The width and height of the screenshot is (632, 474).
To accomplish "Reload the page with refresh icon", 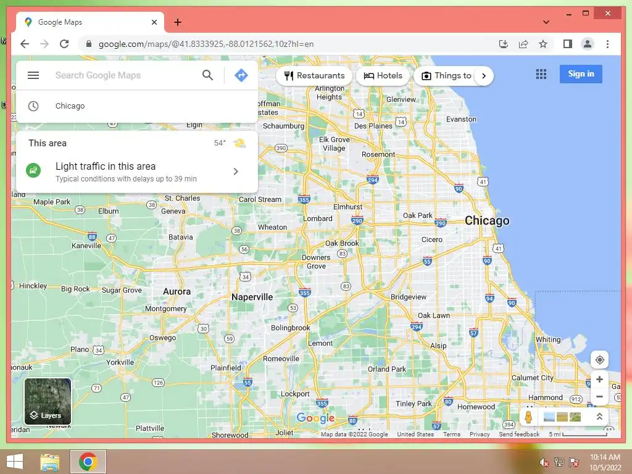I will coord(64,44).
